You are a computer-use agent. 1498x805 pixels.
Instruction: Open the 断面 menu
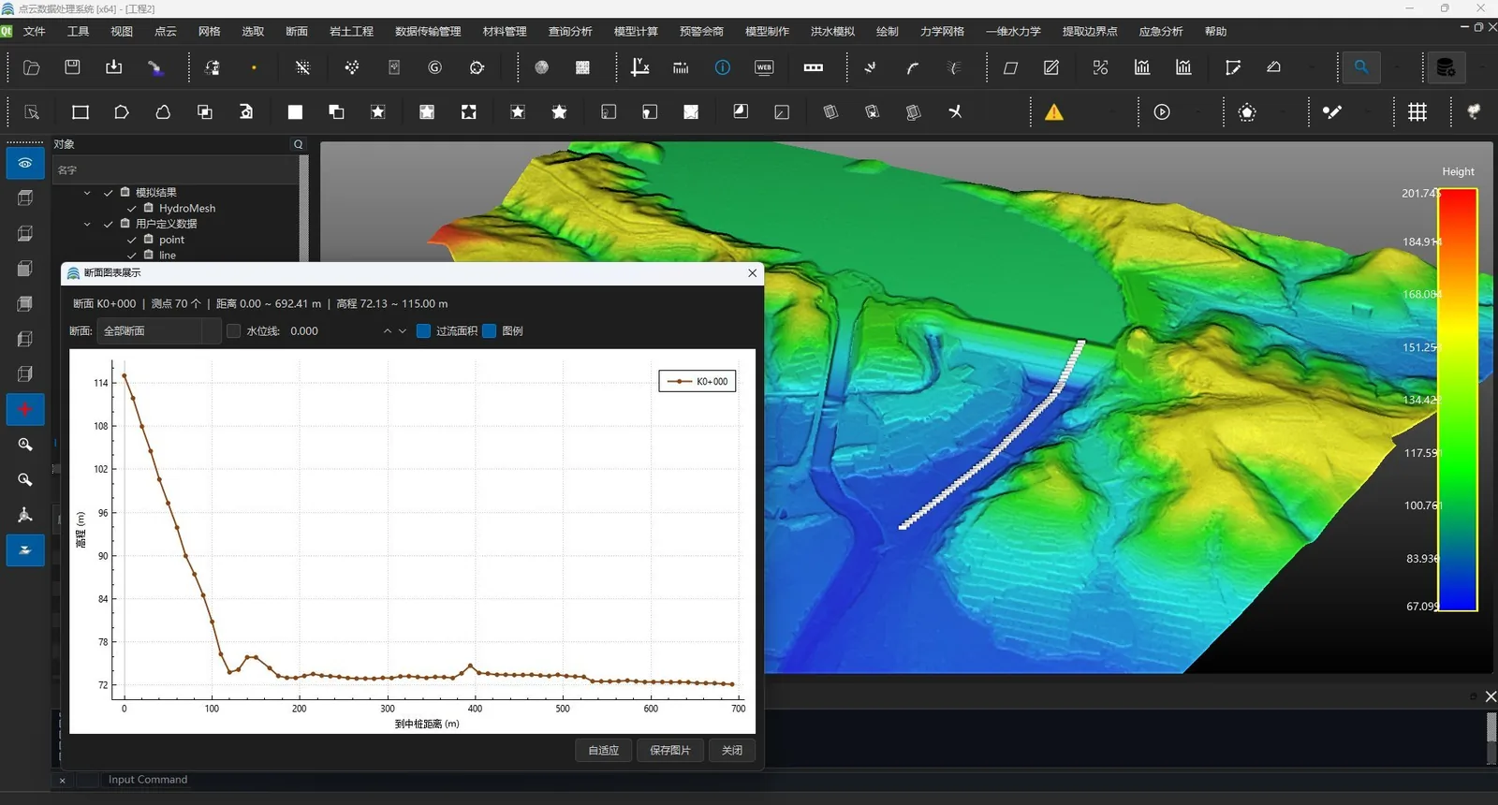tap(297, 32)
